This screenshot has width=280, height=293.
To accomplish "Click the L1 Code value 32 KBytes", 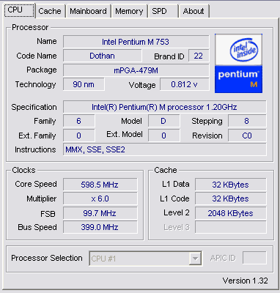I will coord(230,199).
